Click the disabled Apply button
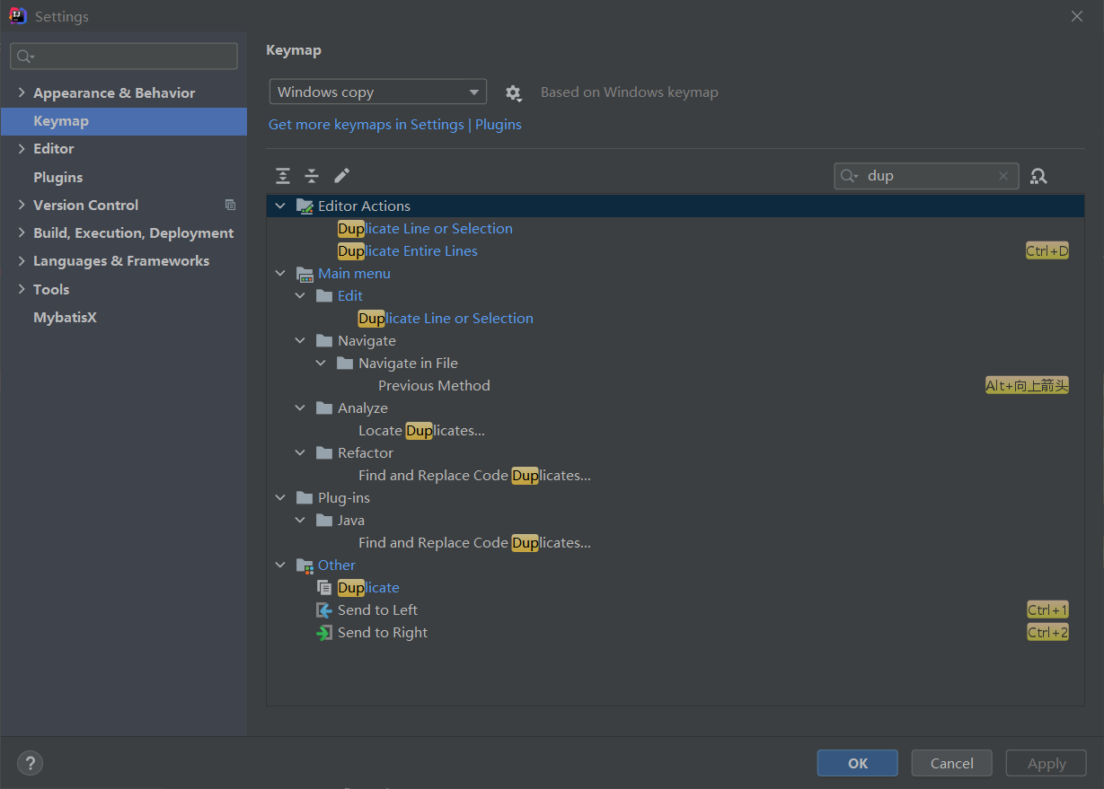The height and width of the screenshot is (789, 1104). (1047, 763)
